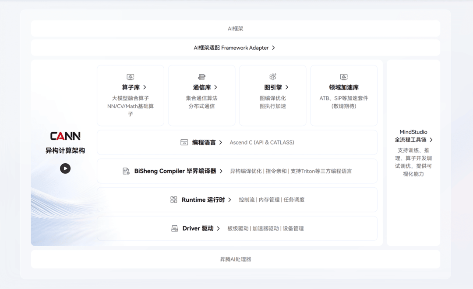Click the 通信库 card icon

[201, 77]
